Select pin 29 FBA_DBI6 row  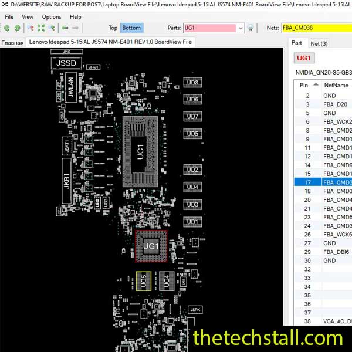(323, 252)
